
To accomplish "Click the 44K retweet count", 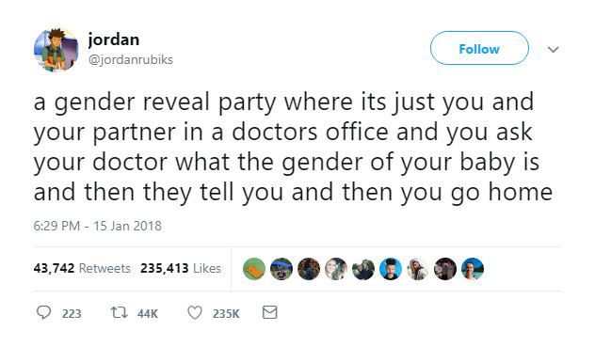I will (148, 314).
